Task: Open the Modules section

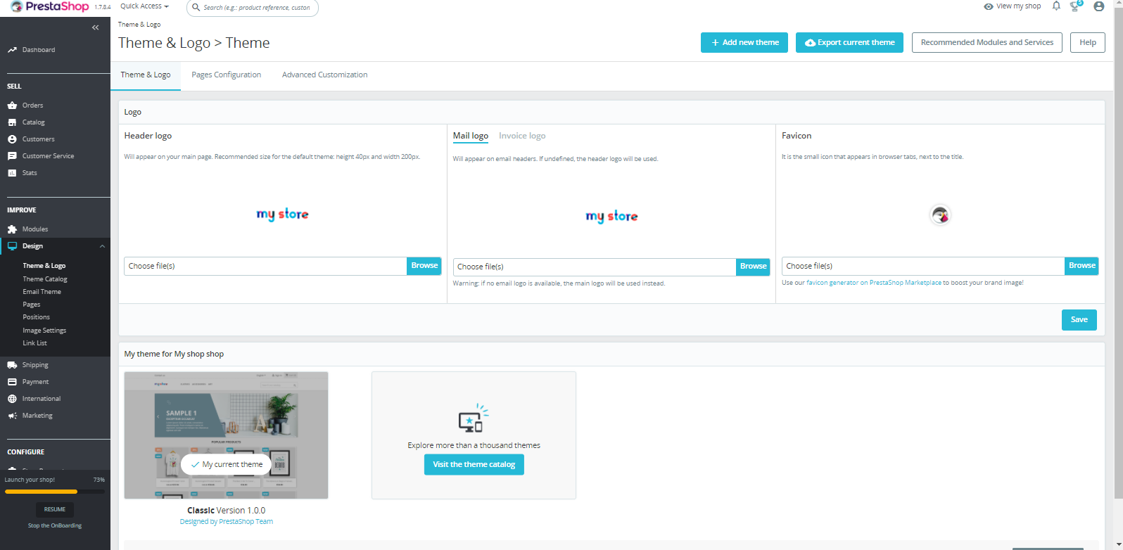Action: [35, 229]
